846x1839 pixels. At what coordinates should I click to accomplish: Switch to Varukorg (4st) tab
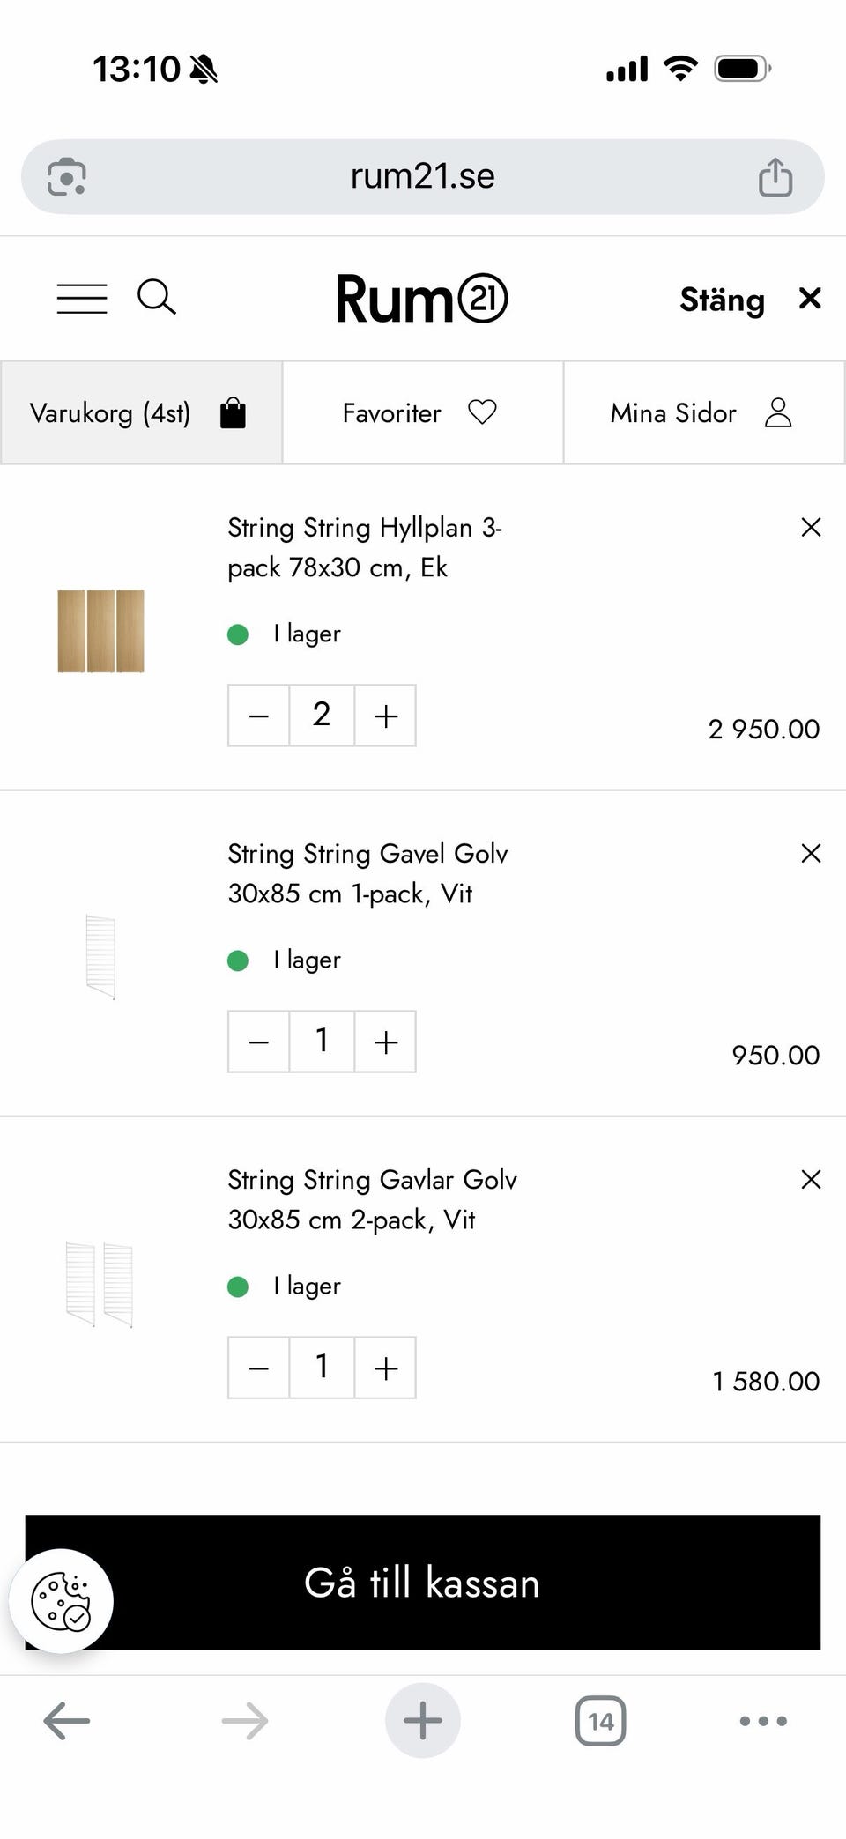(x=141, y=412)
